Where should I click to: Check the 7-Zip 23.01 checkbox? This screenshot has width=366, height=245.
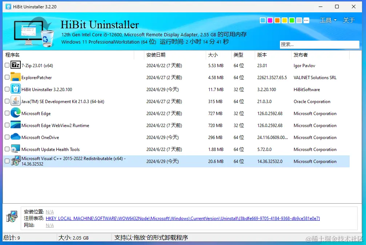tap(7, 65)
